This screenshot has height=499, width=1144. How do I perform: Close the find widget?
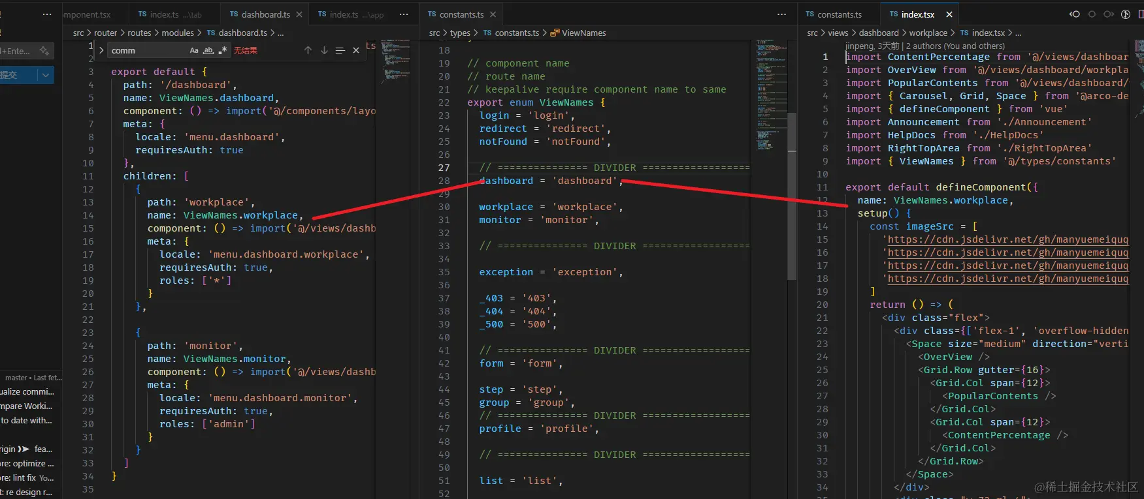point(356,50)
